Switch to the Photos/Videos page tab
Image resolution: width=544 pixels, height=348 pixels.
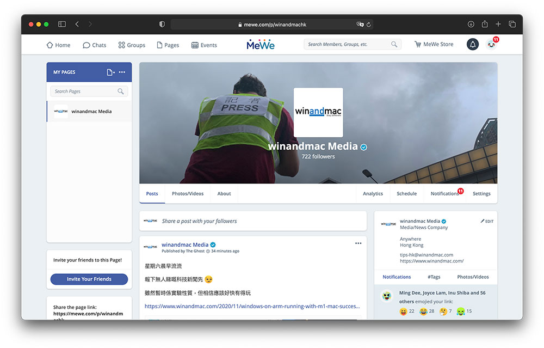[188, 193]
